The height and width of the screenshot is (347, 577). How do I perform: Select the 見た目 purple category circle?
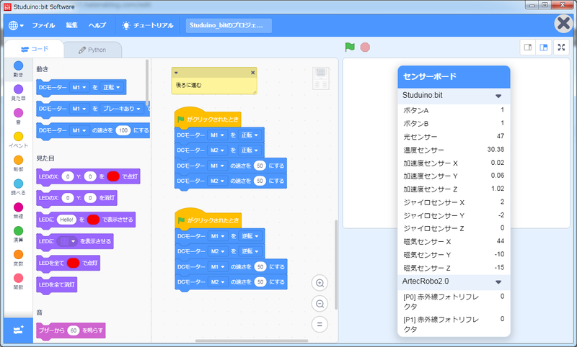(19, 89)
